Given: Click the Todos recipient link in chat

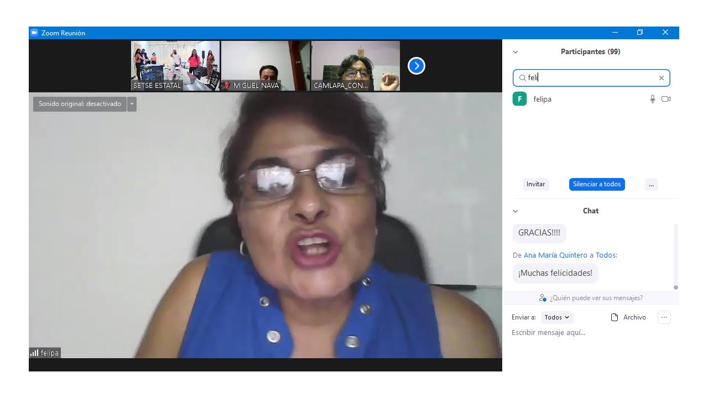Looking at the screenshot, I should (605, 255).
